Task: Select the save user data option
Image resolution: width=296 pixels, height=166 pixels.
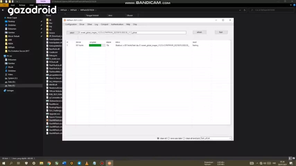Action: point(169,138)
